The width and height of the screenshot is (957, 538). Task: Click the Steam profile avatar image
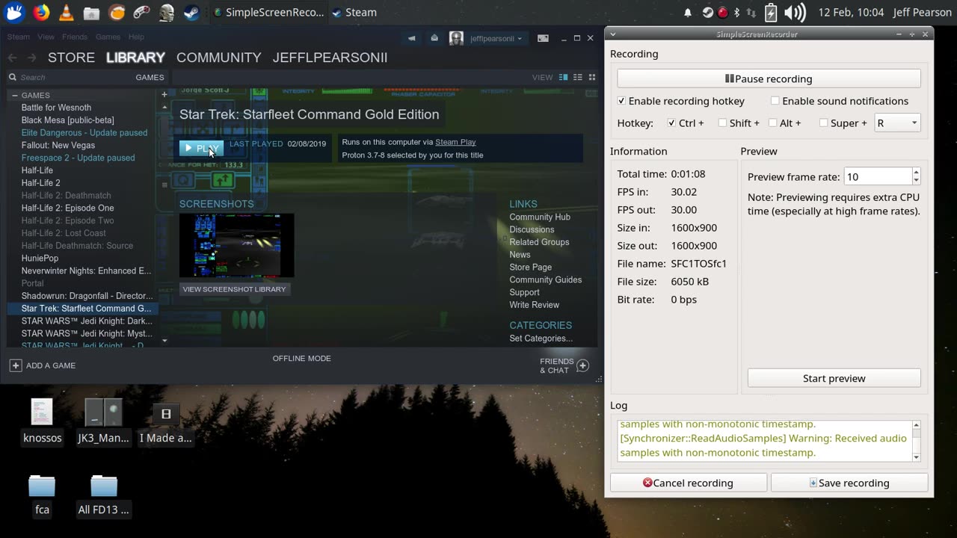click(456, 38)
